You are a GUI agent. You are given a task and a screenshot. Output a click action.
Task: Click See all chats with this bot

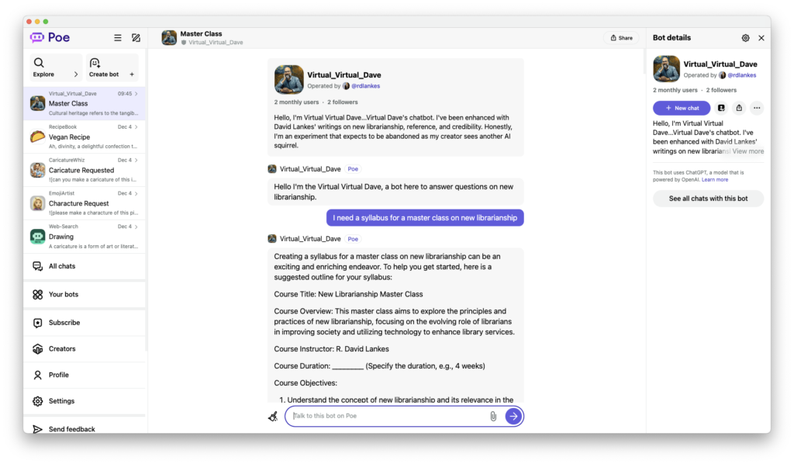[708, 199]
